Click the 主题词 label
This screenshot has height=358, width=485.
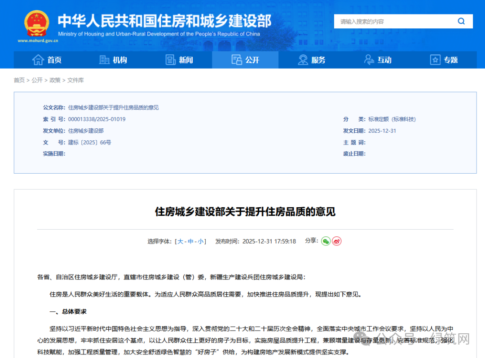[354, 142]
